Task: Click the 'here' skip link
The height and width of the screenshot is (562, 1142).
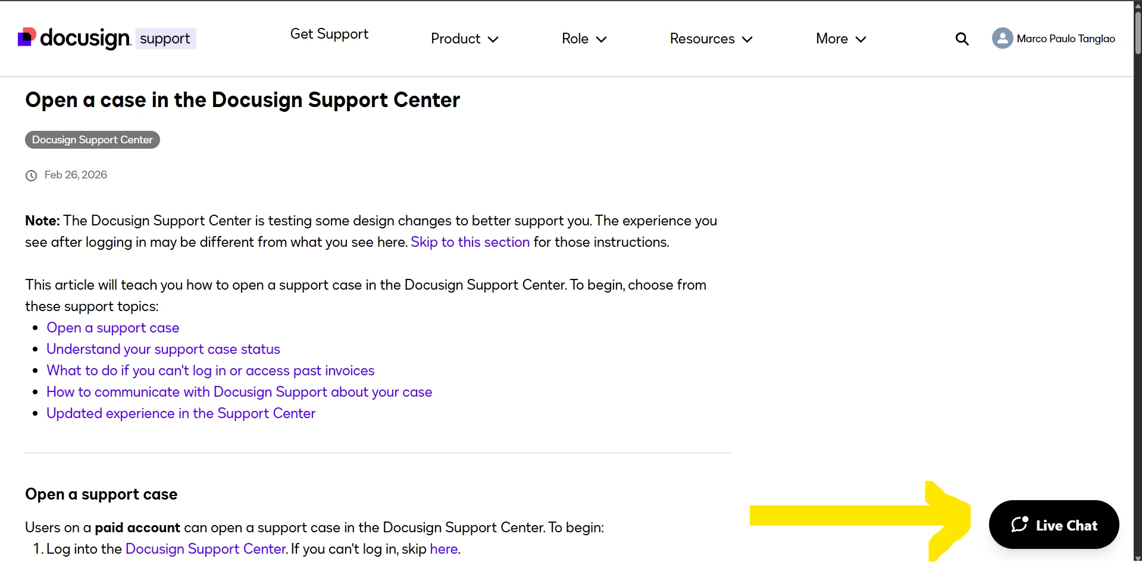Action: tap(444, 549)
